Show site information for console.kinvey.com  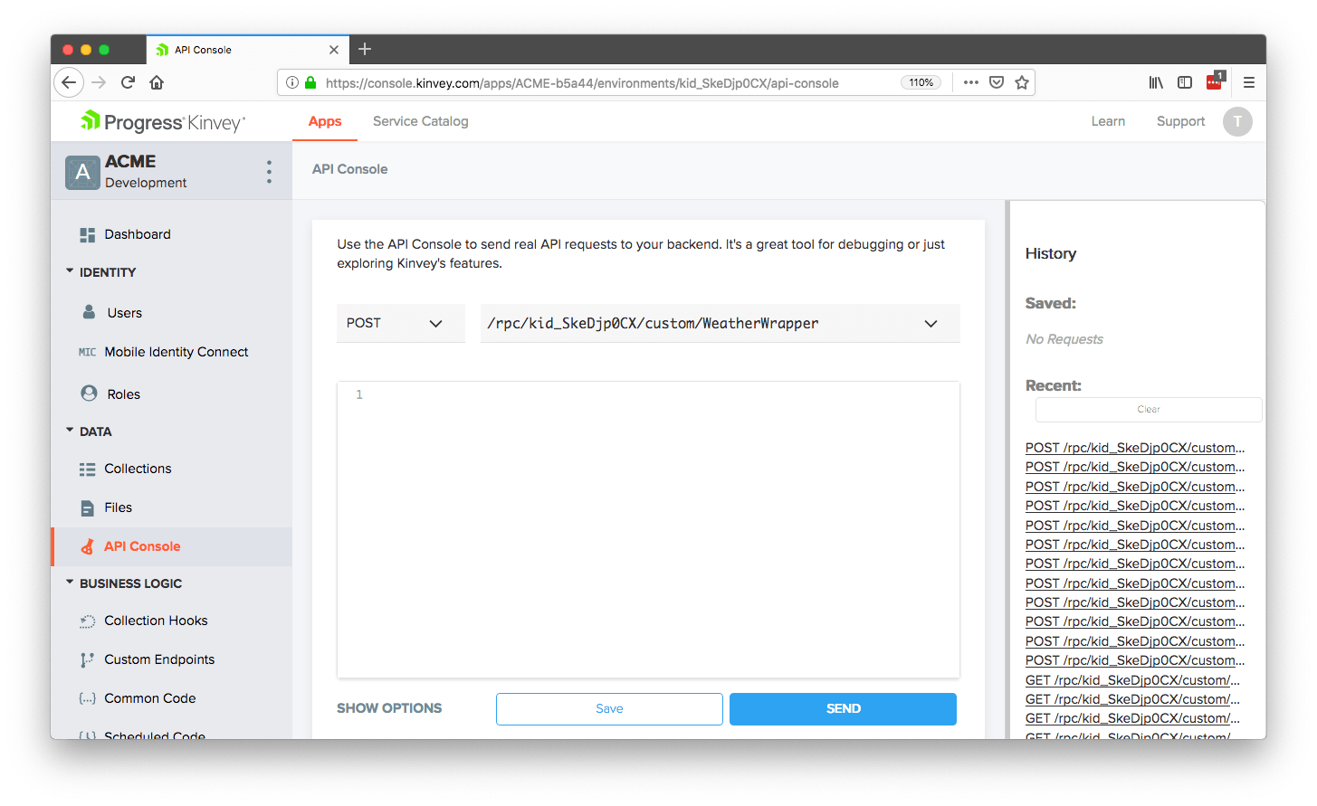[x=292, y=82]
